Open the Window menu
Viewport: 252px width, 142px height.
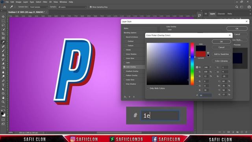[63, 2]
